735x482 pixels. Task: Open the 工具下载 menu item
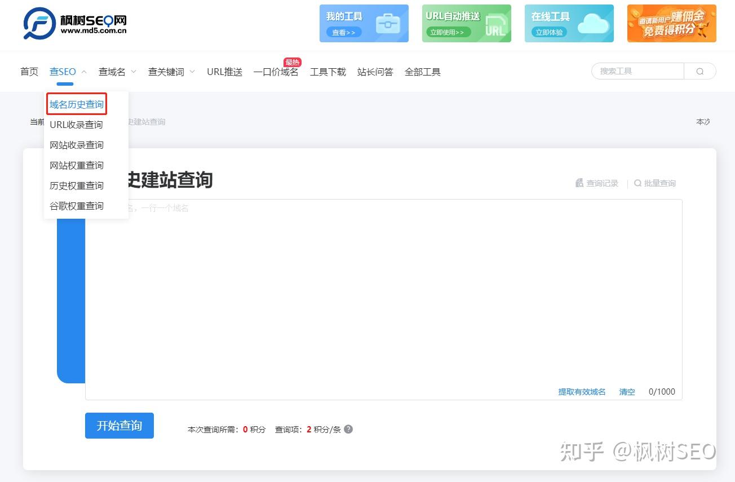[327, 72]
